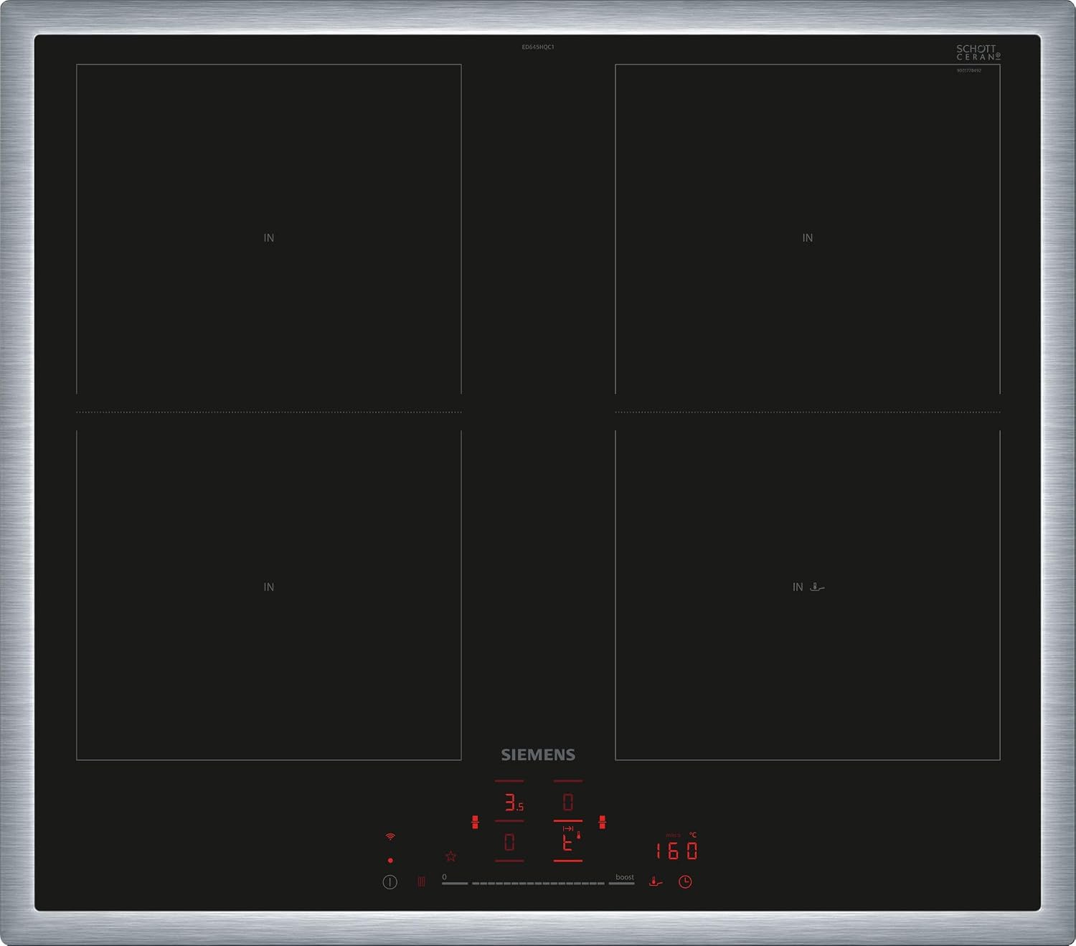Screen dimensions: 1076x946
Task: Tap the left flex zone link symbol
Action: 475,822
